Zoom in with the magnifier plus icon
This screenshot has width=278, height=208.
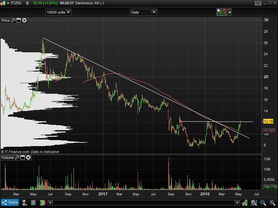point(272,202)
